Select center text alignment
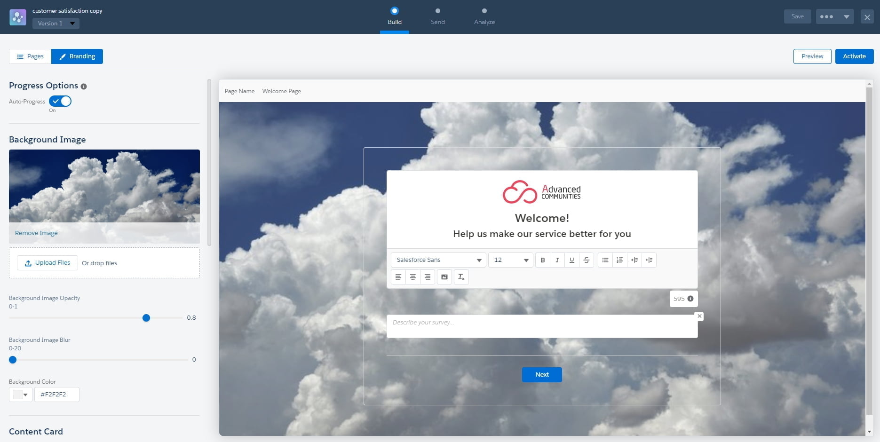This screenshot has height=442, width=880. [x=413, y=277]
